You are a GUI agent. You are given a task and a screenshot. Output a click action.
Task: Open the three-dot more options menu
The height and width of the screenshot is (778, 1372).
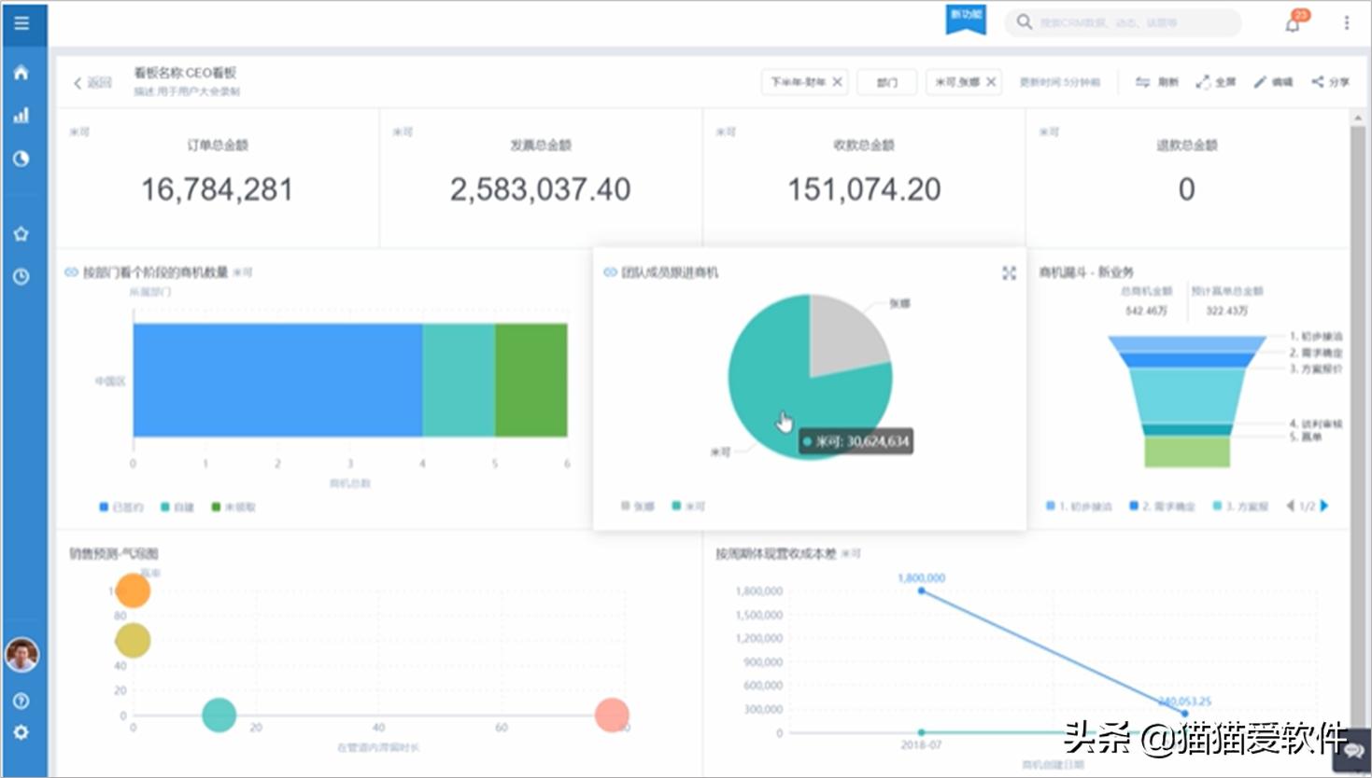tap(1346, 23)
